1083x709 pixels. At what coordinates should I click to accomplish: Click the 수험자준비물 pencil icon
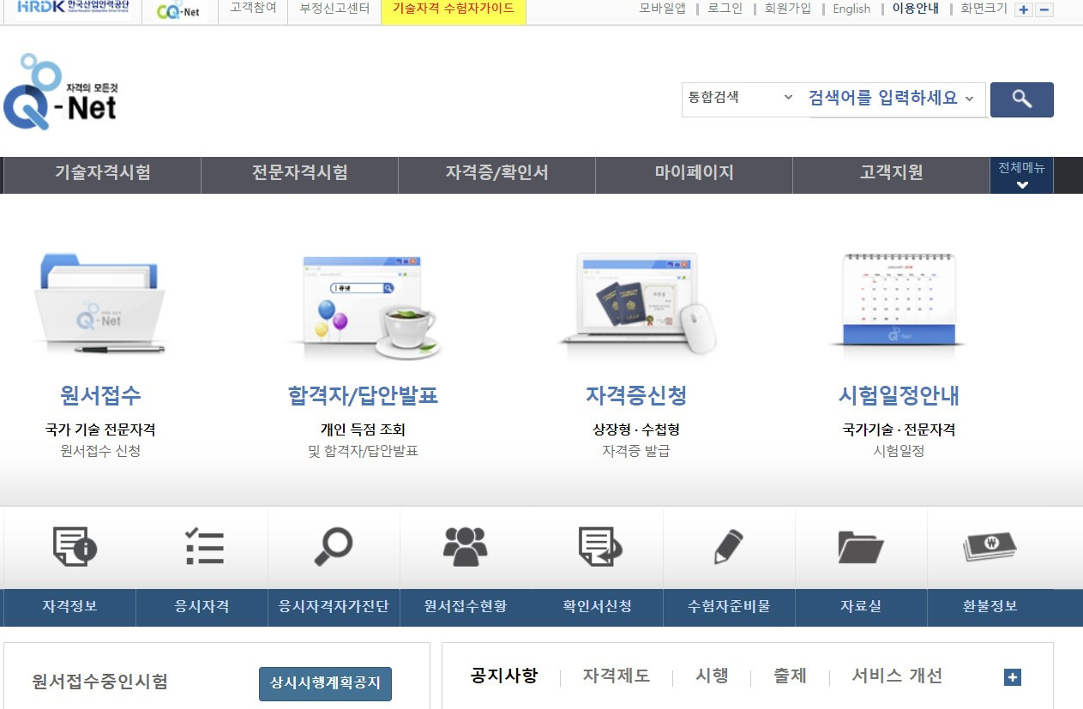click(730, 547)
